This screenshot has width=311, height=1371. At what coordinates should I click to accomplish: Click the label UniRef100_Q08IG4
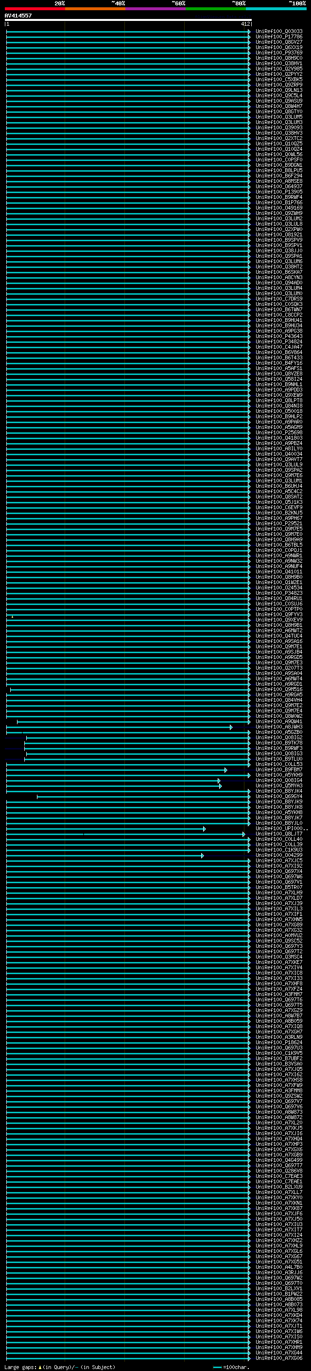pyautogui.click(x=278, y=780)
